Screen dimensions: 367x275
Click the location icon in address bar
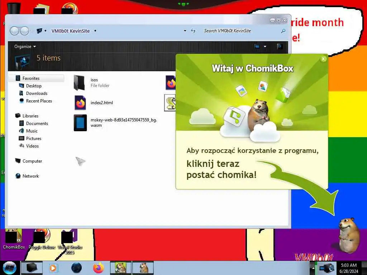pyautogui.click(x=39, y=31)
